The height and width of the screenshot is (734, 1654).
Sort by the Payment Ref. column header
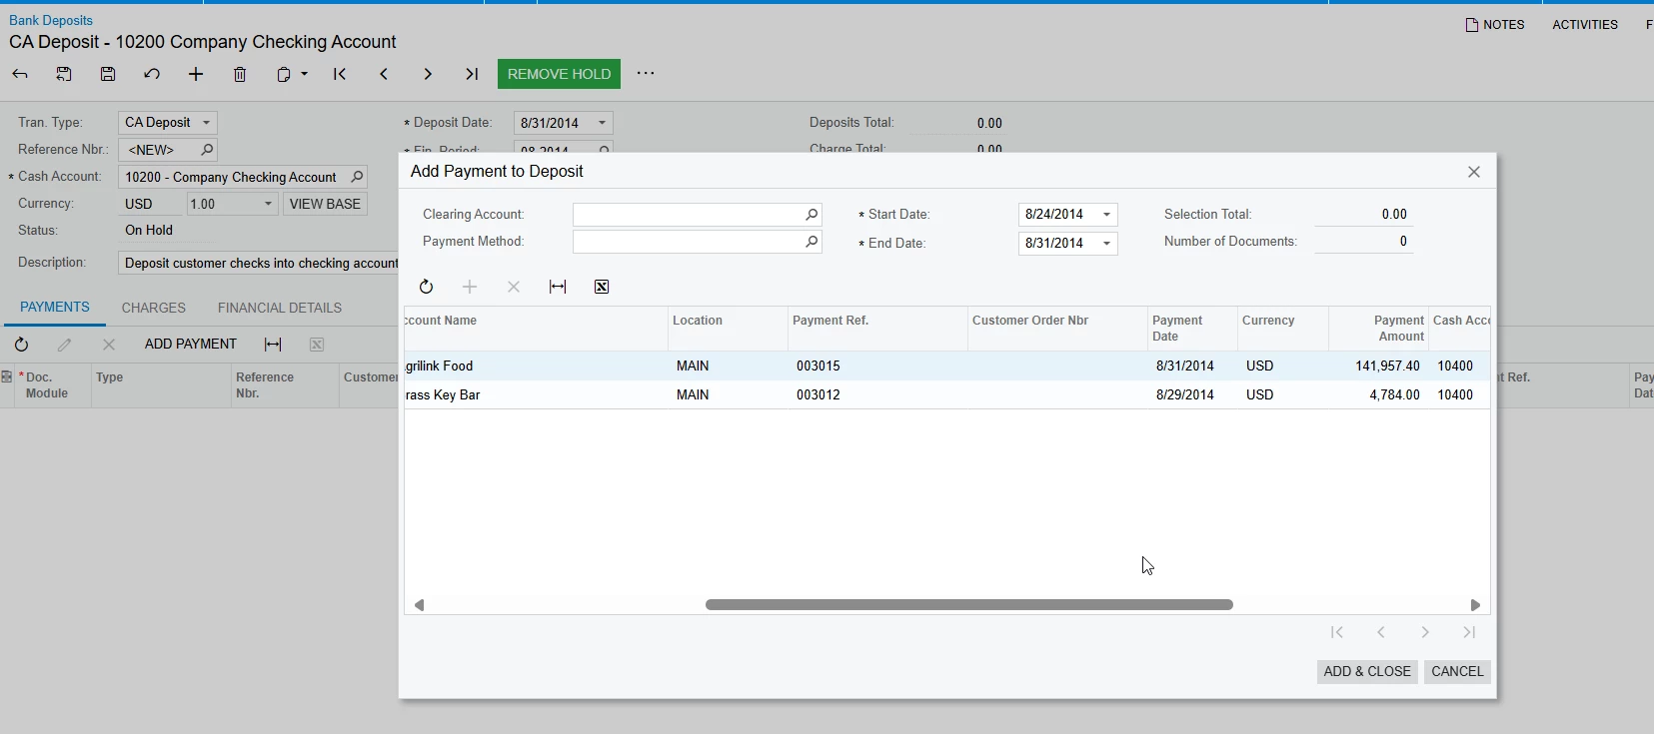pyautogui.click(x=877, y=329)
